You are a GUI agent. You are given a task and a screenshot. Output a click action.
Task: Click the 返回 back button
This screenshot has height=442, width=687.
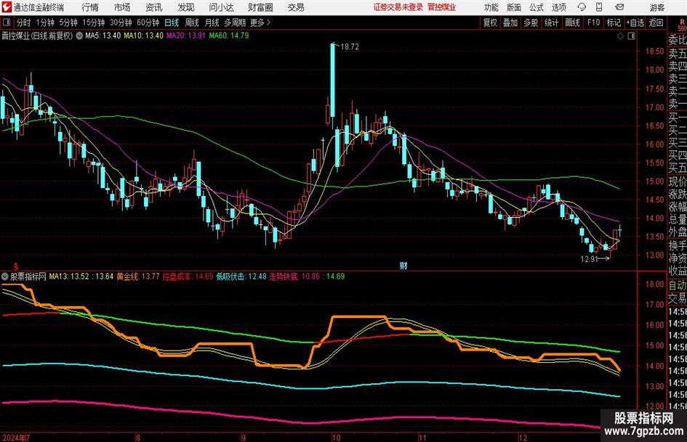pos(656,22)
